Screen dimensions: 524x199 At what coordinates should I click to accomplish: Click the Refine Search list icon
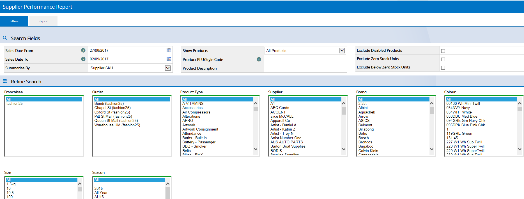point(5,81)
